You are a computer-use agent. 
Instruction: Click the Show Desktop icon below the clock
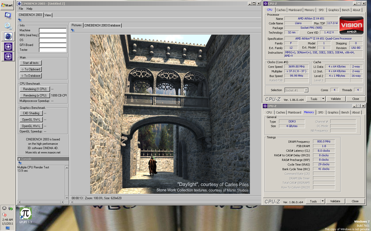tap(7, 228)
